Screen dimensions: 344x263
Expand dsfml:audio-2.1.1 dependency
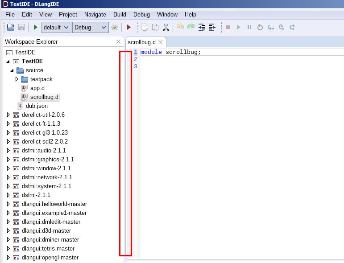8,151
